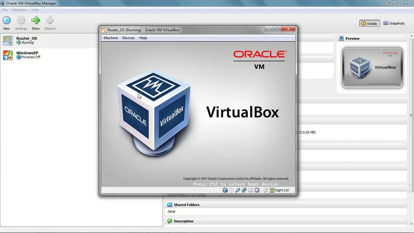This screenshot has height=233, width=414.
Task: Open the Machine menu in Router_OS window
Action: (x=111, y=38)
